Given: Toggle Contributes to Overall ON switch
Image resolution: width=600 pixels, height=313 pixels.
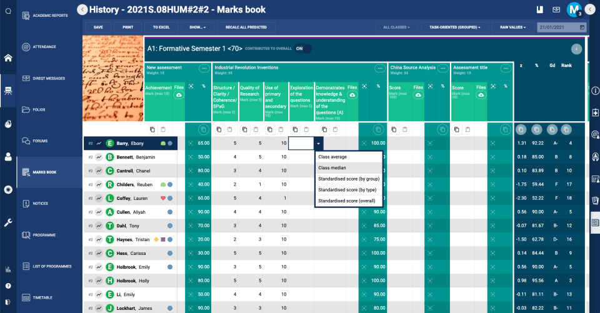Looking at the screenshot, I should point(302,49).
